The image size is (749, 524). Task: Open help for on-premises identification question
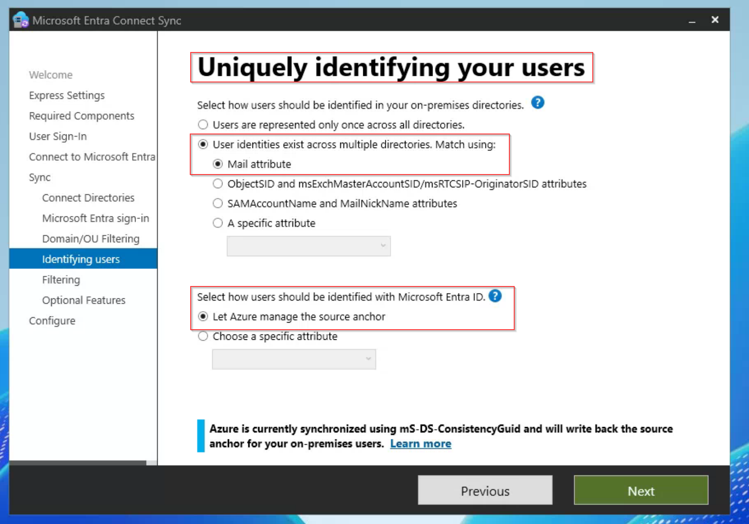(538, 103)
